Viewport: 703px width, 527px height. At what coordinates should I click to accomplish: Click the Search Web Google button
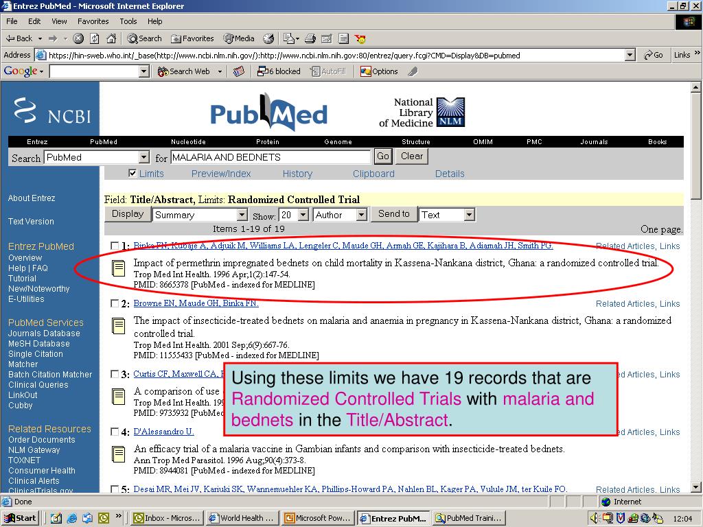point(183,71)
